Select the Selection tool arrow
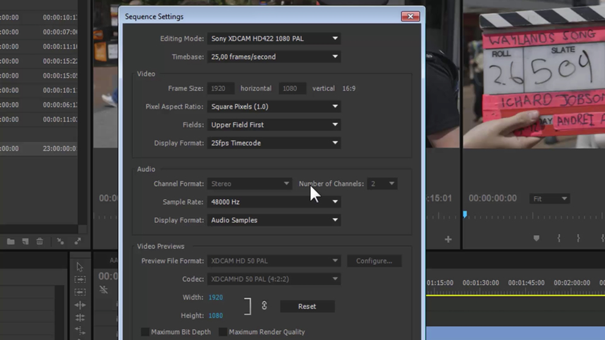Image resolution: width=605 pixels, height=340 pixels. tap(80, 267)
